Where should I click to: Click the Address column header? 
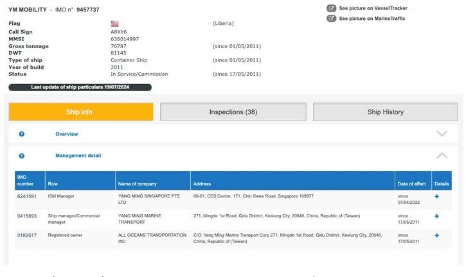[292, 180]
